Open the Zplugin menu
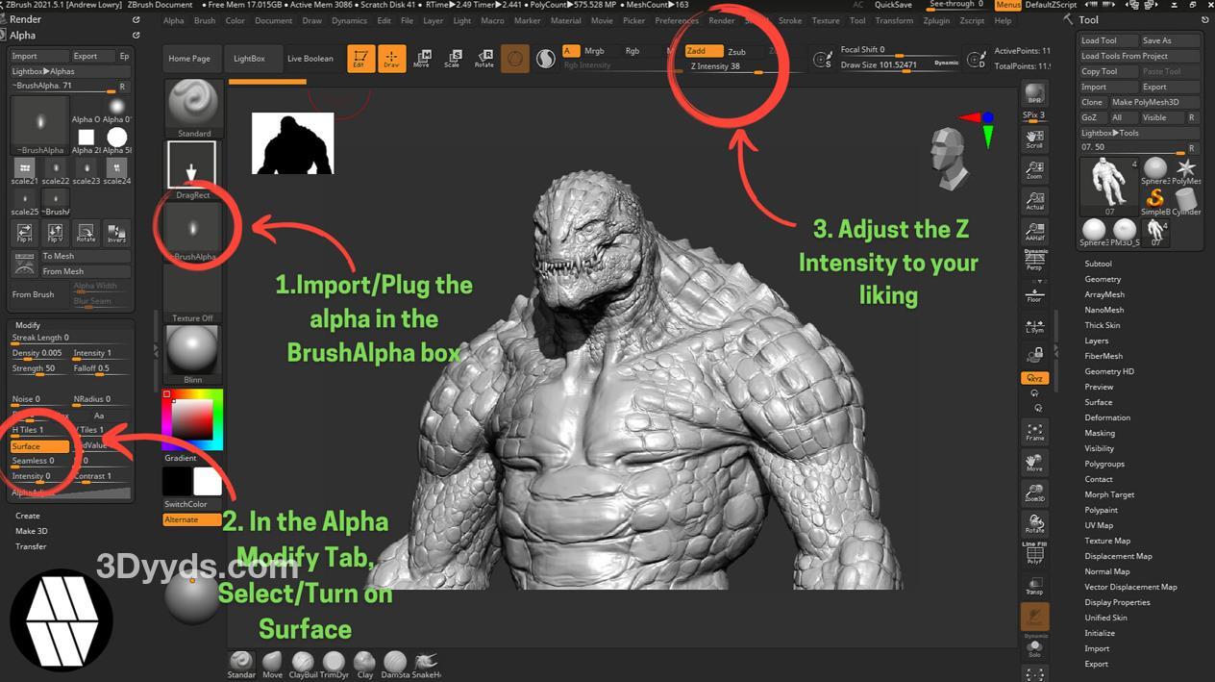This screenshot has height=682, width=1215. click(x=939, y=20)
